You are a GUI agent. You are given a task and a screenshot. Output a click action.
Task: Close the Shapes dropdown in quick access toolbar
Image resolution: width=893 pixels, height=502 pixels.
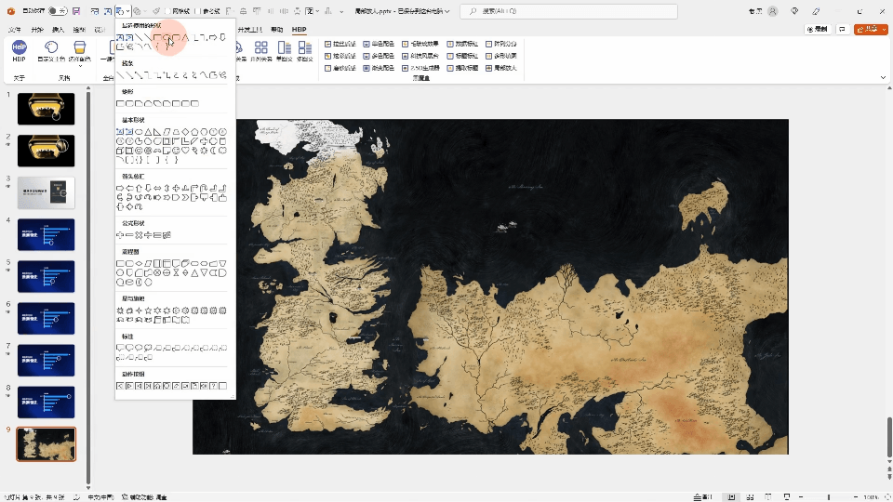point(123,11)
